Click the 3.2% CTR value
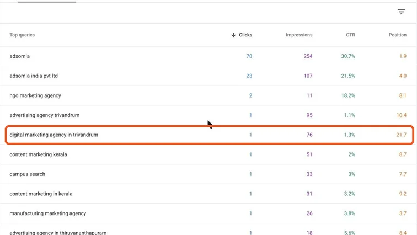Viewport: 417px width, 235px height. [x=350, y=194]
